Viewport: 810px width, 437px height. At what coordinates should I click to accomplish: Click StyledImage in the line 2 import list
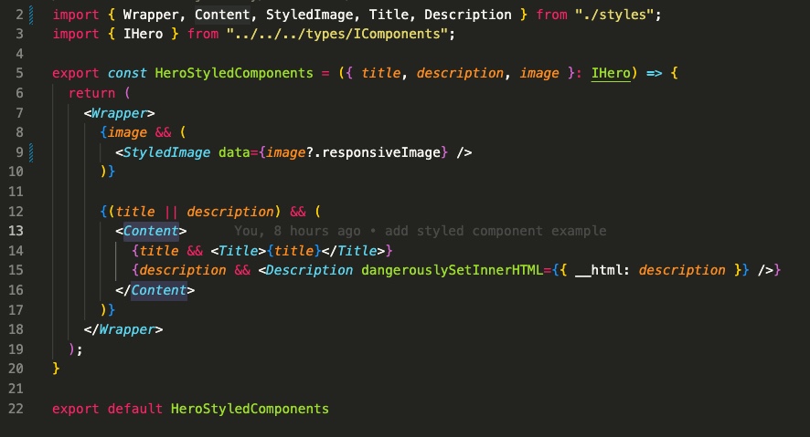(x=309, y=15)
